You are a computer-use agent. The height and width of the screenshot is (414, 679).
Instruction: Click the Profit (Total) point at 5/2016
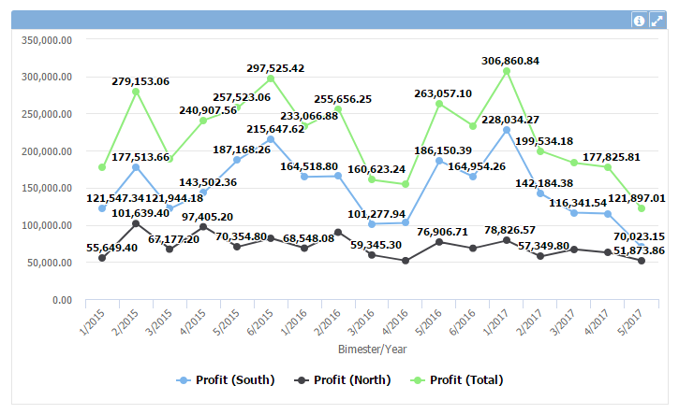pos(439,104)
